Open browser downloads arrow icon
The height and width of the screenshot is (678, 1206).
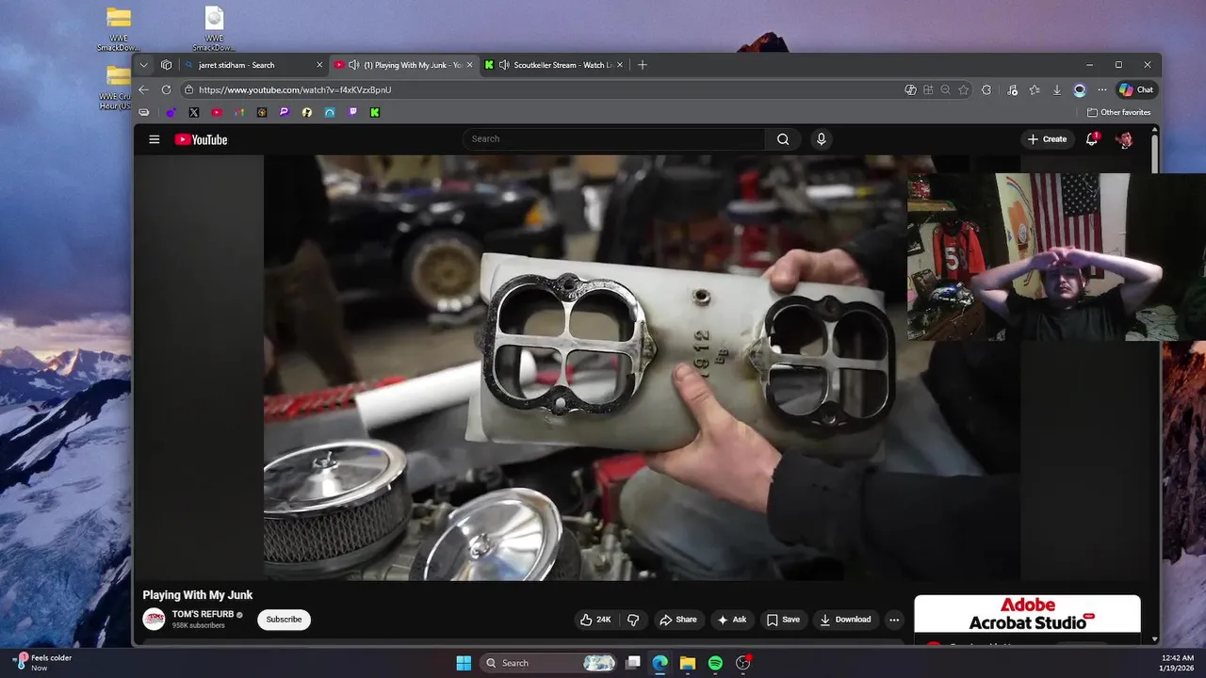pyautogui.click(x=1057, y=89)
